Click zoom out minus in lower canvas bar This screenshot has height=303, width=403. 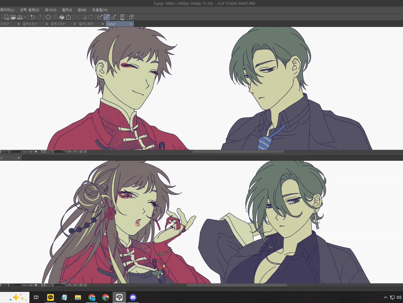point(25,285)
